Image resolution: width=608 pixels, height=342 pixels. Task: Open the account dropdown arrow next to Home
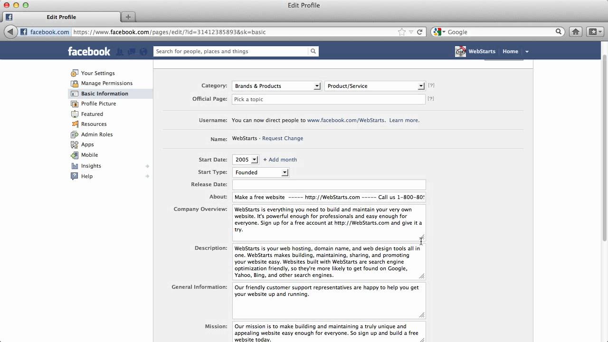(x=527, y=52)
